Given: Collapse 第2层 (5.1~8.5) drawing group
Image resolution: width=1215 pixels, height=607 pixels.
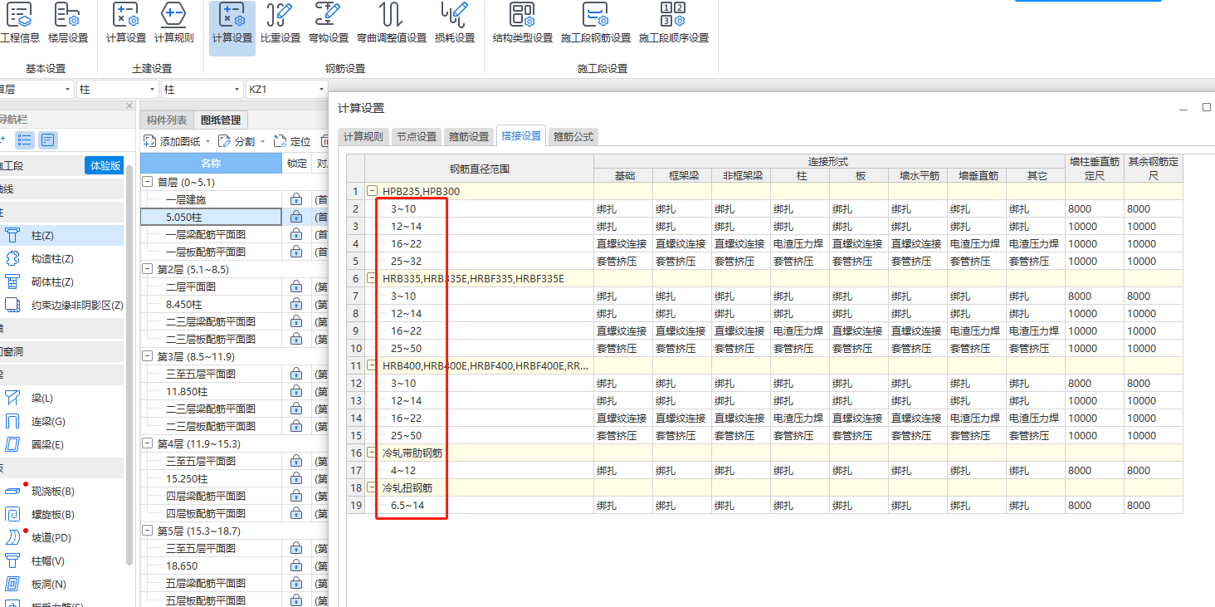Looking at the screenshot, I should pyautogui.click(x=148, y=270).
